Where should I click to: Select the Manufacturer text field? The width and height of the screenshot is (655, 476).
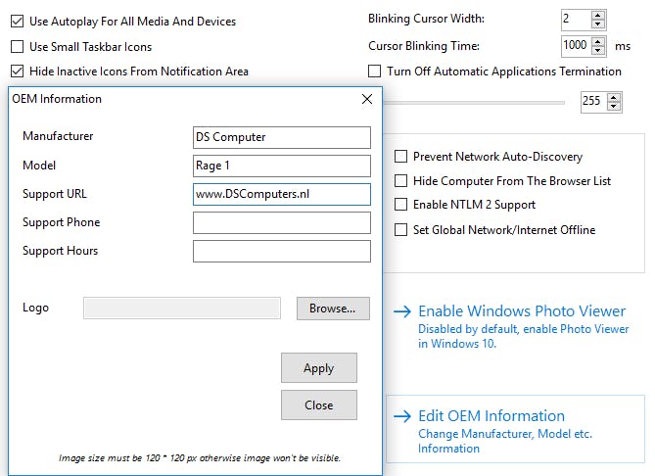click(x=282, y=137)
